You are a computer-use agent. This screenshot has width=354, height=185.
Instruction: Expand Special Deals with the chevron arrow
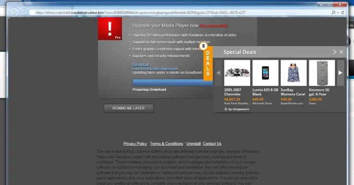point(335,52)
